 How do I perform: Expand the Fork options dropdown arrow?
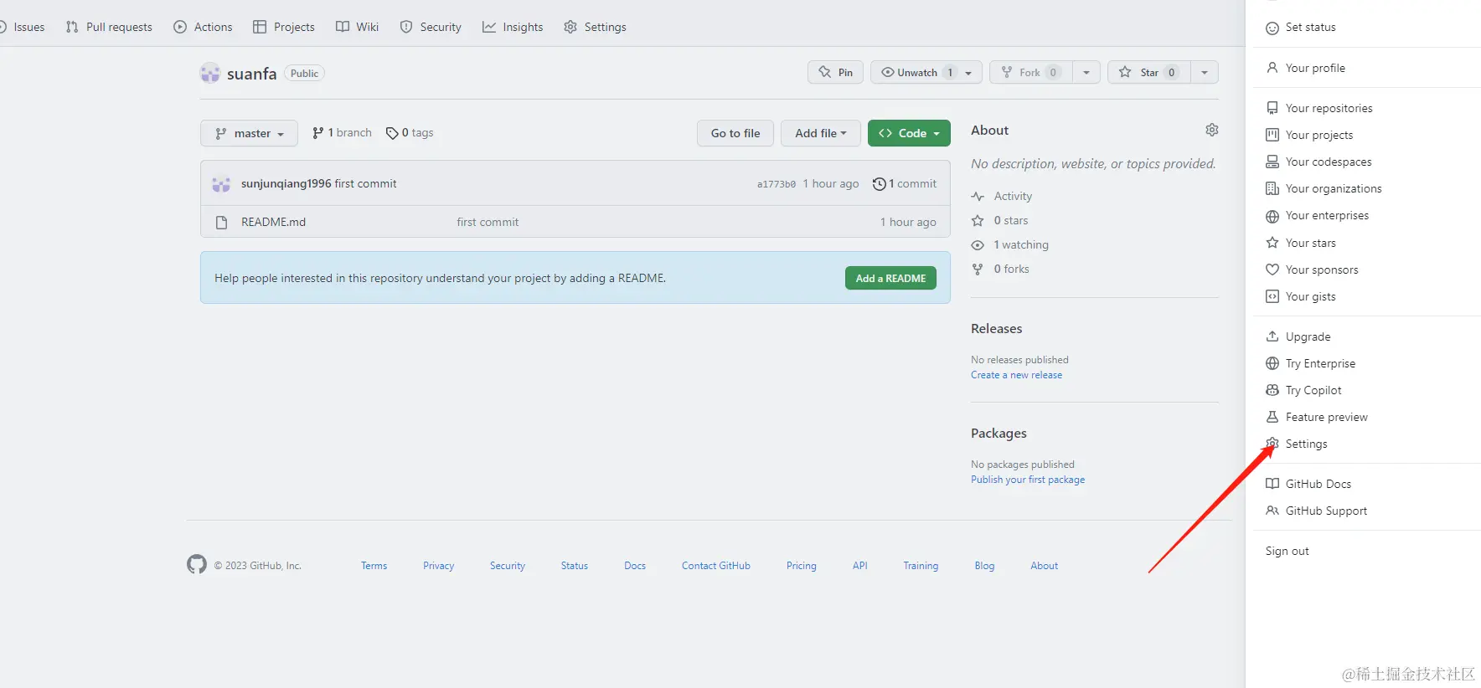[x=1086, y=72]
